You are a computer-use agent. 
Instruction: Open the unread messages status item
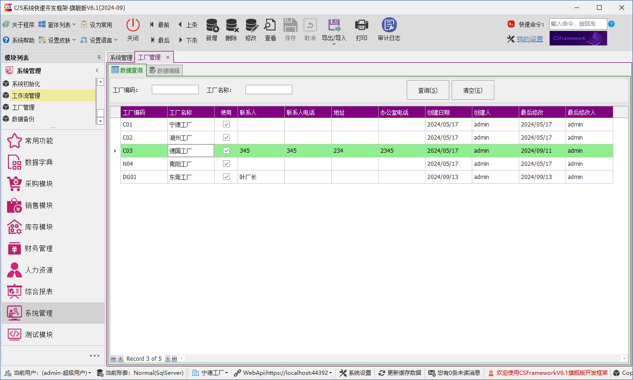(454, 373)
